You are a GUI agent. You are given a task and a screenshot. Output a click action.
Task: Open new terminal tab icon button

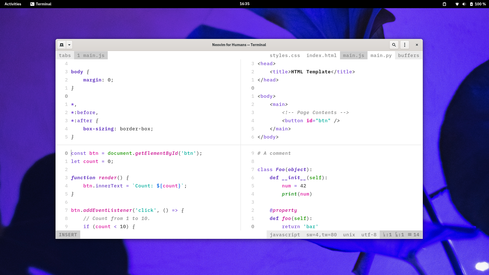pyautogui.click(x=62, y=45)
